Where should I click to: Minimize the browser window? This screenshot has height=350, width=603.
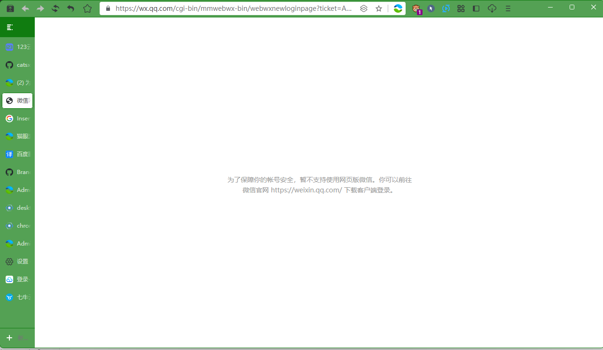click(x=550, y=7)
